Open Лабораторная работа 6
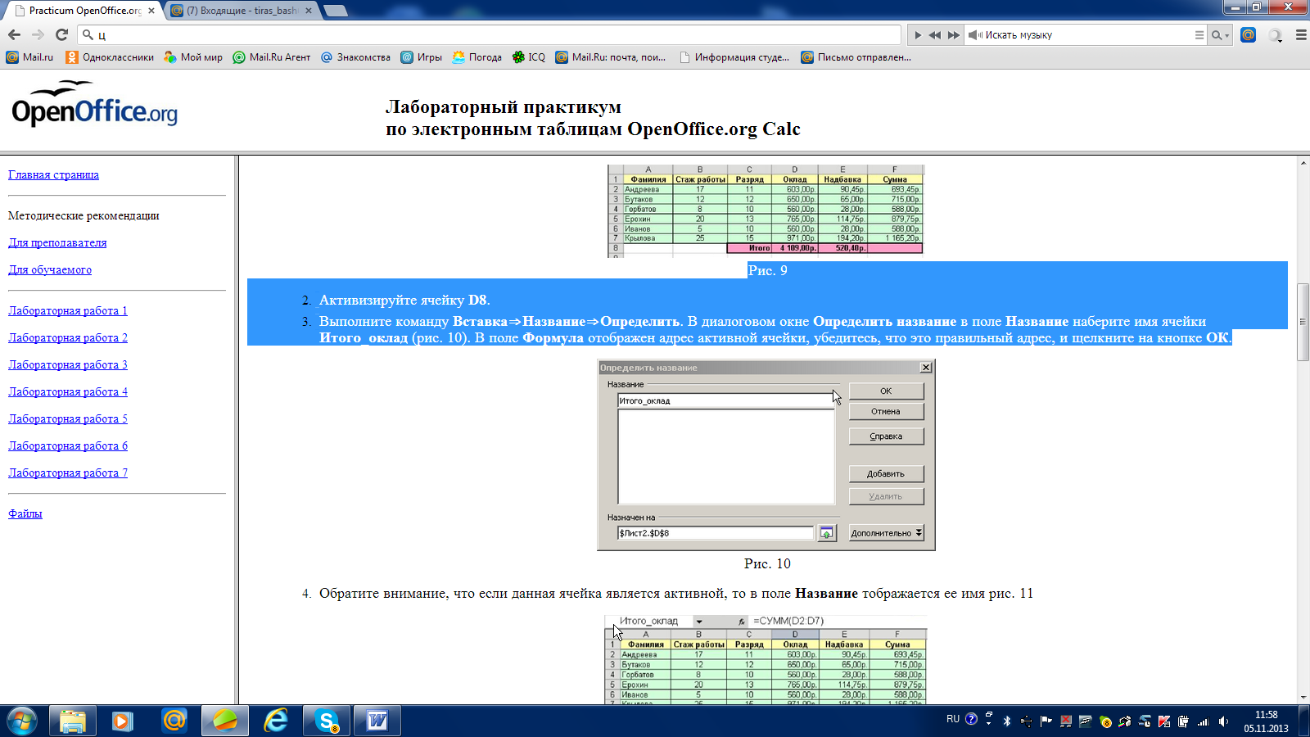 tap(68, 445)
